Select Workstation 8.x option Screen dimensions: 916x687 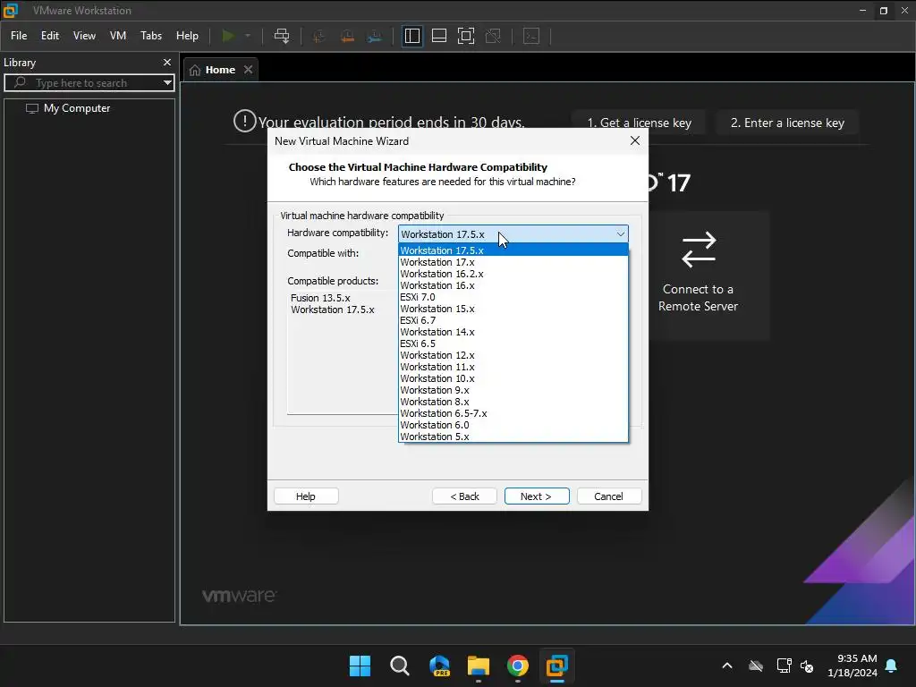point(513,402)
